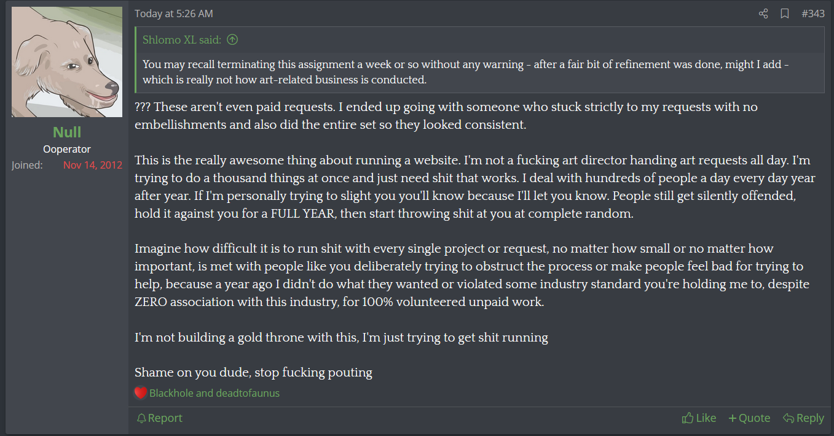Jump to quoted post via arrow icon
834x436 pixels.
[x=232, y=40]
